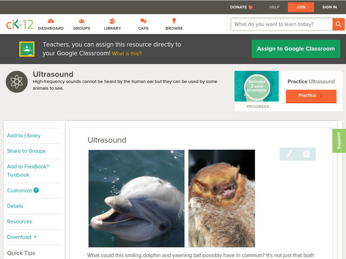Screen dimensions: 346x259
Task: Open the green Support side tab
Action: [339, 141]
